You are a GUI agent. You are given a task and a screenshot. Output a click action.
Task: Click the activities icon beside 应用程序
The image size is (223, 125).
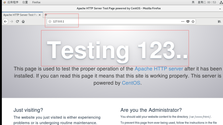click(5, 2)
